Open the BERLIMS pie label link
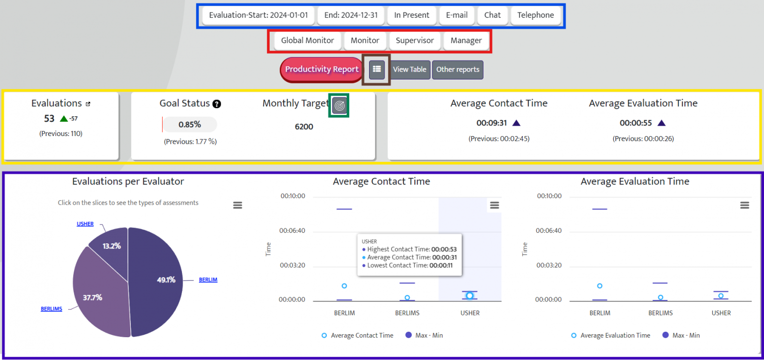This screenshot has height=360, width=764. point(51,309)
